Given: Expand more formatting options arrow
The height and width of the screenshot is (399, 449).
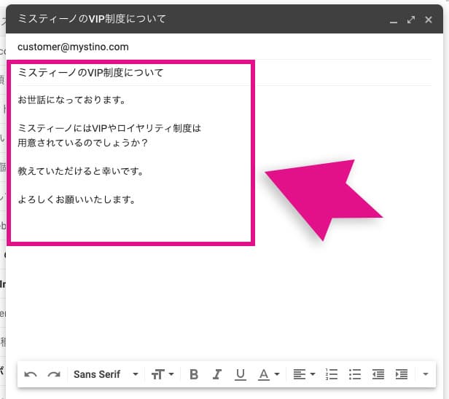Looking at the screenshot, I should click(426, 374).
